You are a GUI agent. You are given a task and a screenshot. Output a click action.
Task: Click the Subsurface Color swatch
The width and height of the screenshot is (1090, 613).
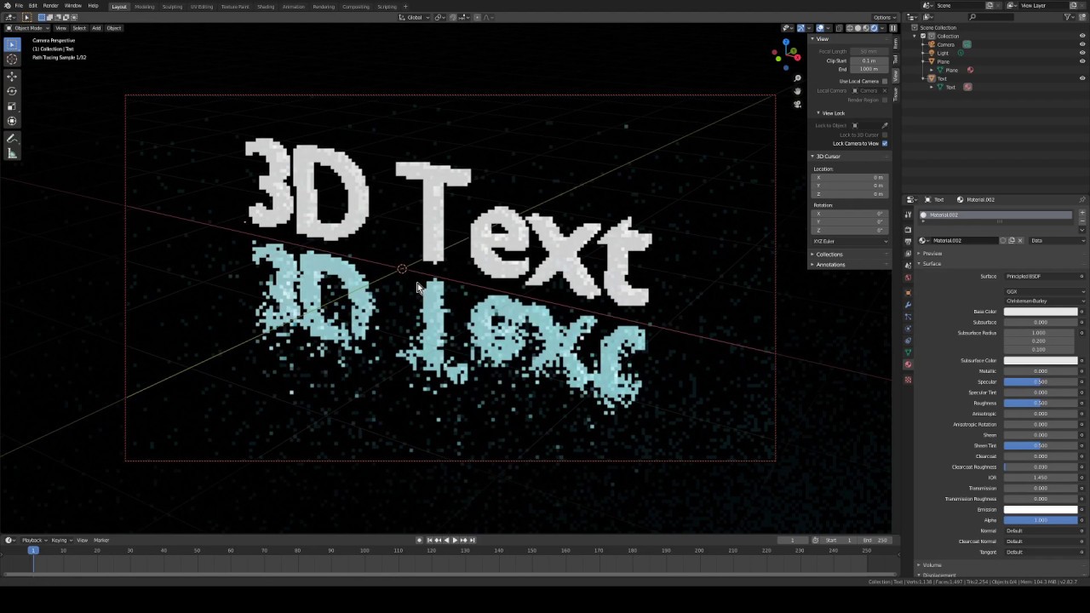tap(1041, 360)
